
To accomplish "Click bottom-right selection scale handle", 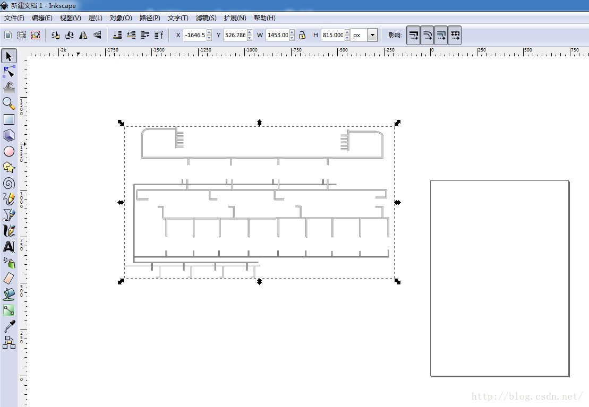I will [397, 282].
